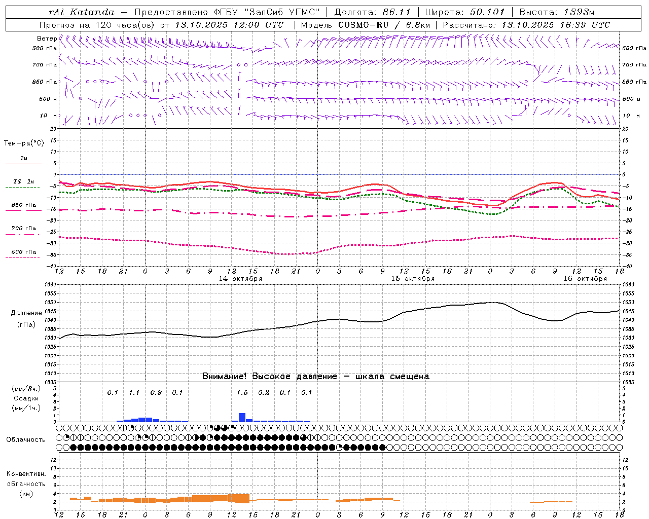Click the 15 октября date label
Image resolution: width=649 pixels, height=519 pixels.
point(413,279)
